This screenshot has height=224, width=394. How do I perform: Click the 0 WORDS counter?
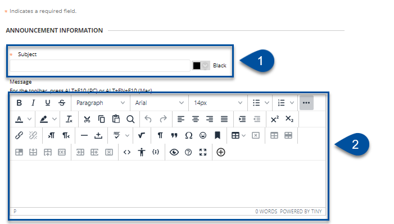266,212
